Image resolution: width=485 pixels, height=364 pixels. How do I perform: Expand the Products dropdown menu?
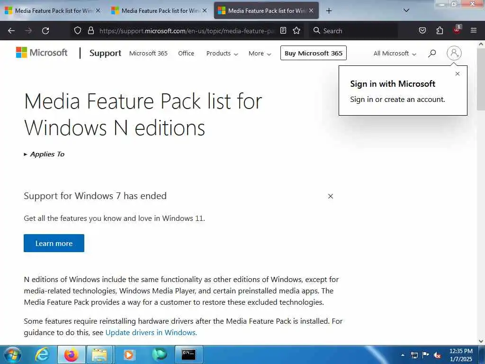[222, 54]
